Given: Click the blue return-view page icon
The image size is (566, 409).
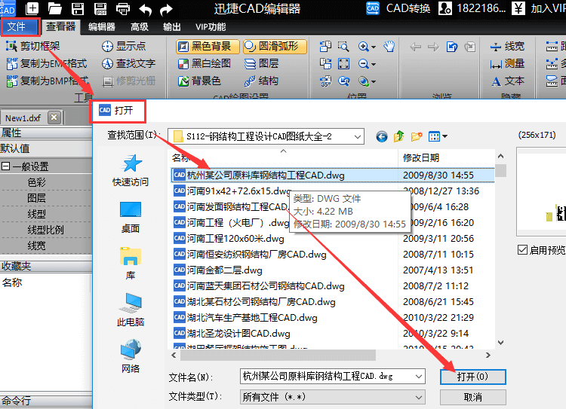Looking at the screenshot, I should [x=451, y=47].
